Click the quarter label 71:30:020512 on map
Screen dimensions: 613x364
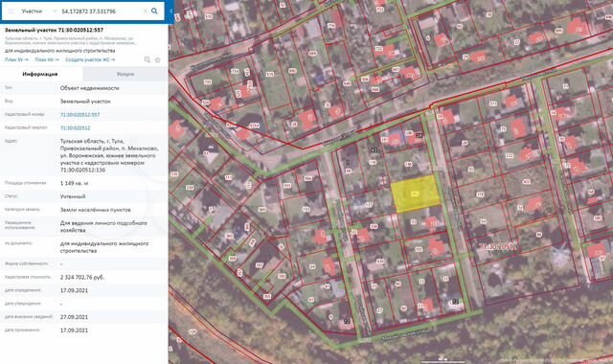point(498,247)
